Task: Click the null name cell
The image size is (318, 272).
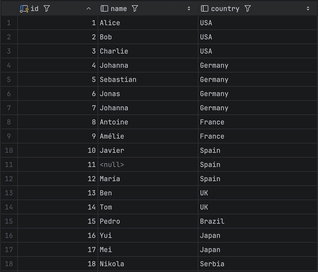Action: pos(112,165)
